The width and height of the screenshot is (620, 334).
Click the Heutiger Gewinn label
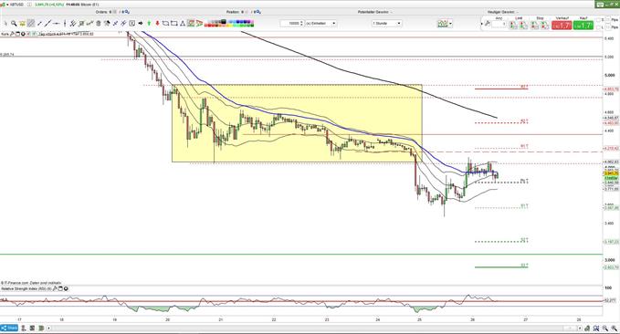(x=500, y=12)
